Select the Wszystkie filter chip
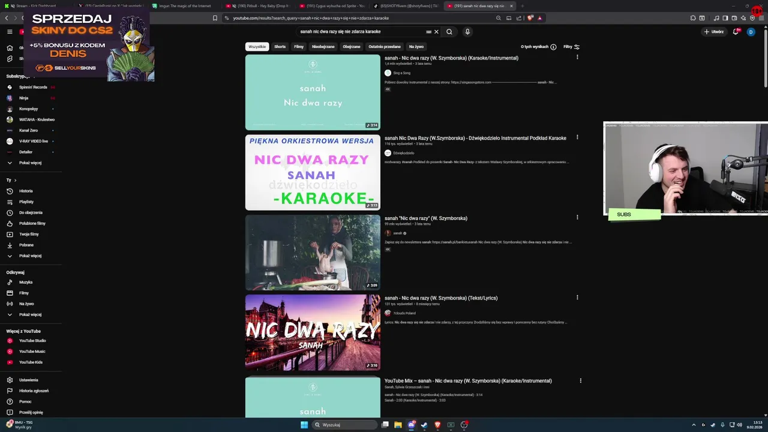 point(257,47)
